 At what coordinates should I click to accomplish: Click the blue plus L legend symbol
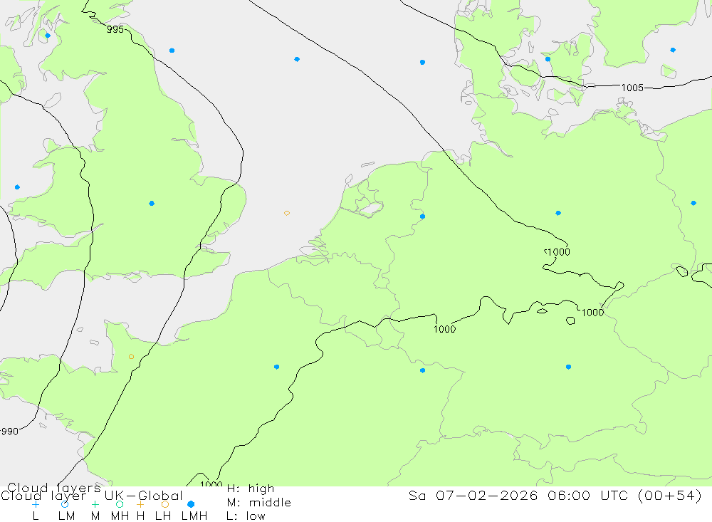[36, 504]
